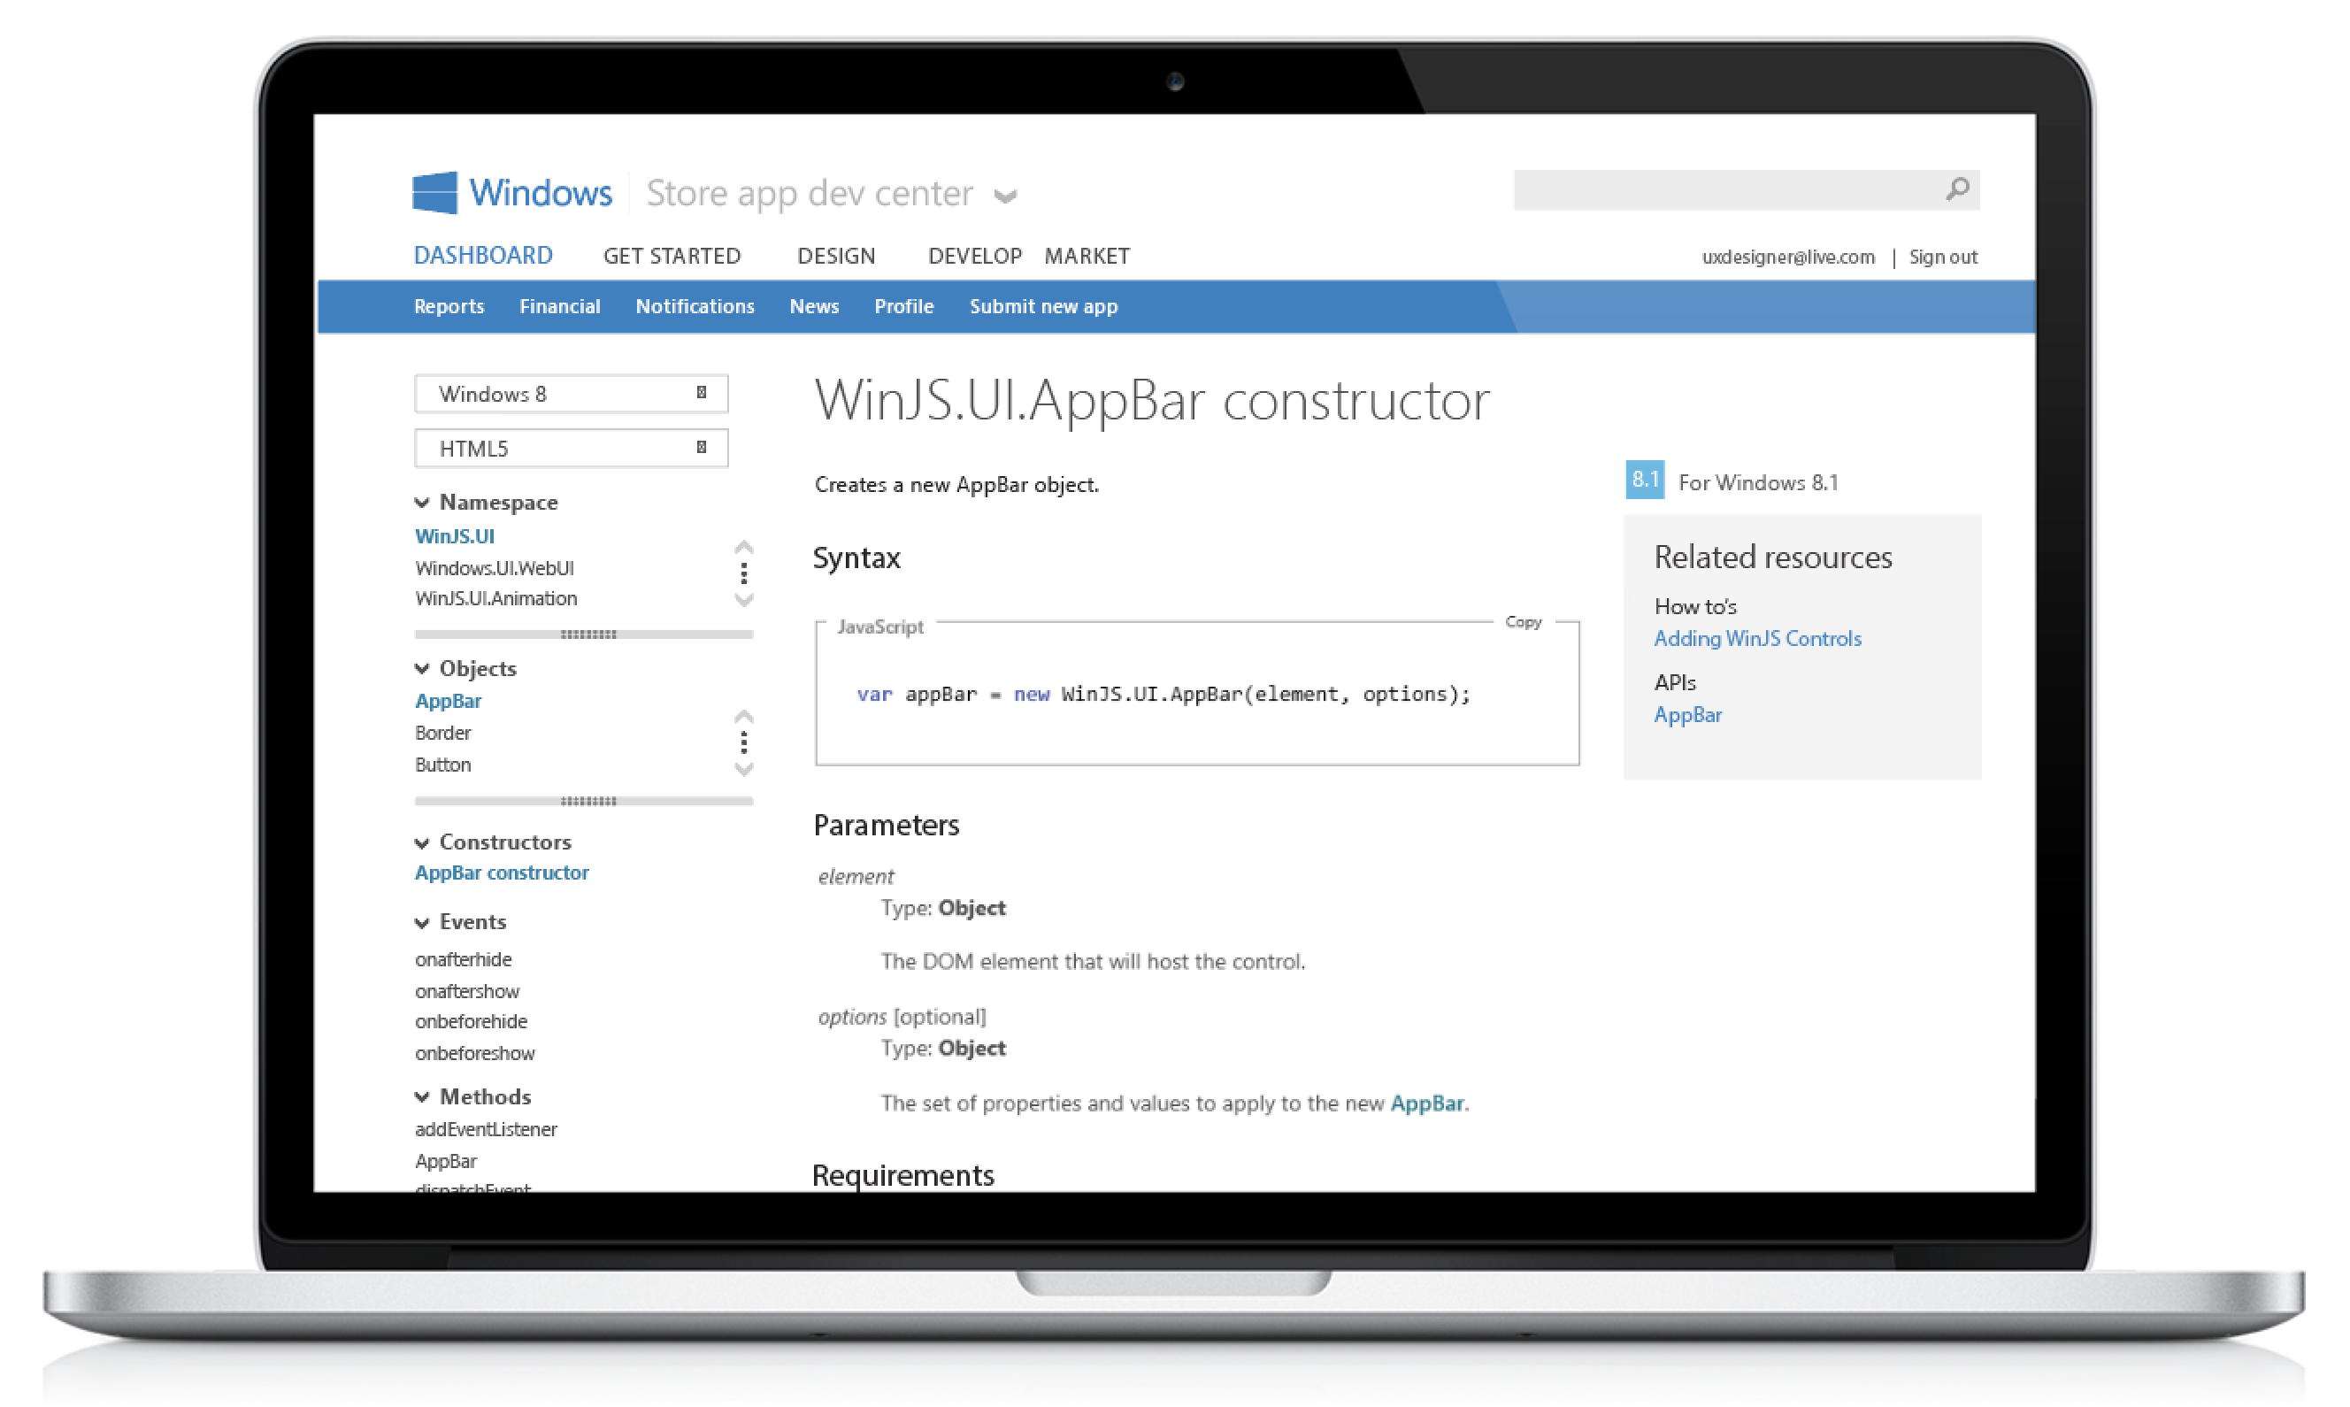Collapse the Objects section
The image size is (2350, 1407).
point(422,668)
